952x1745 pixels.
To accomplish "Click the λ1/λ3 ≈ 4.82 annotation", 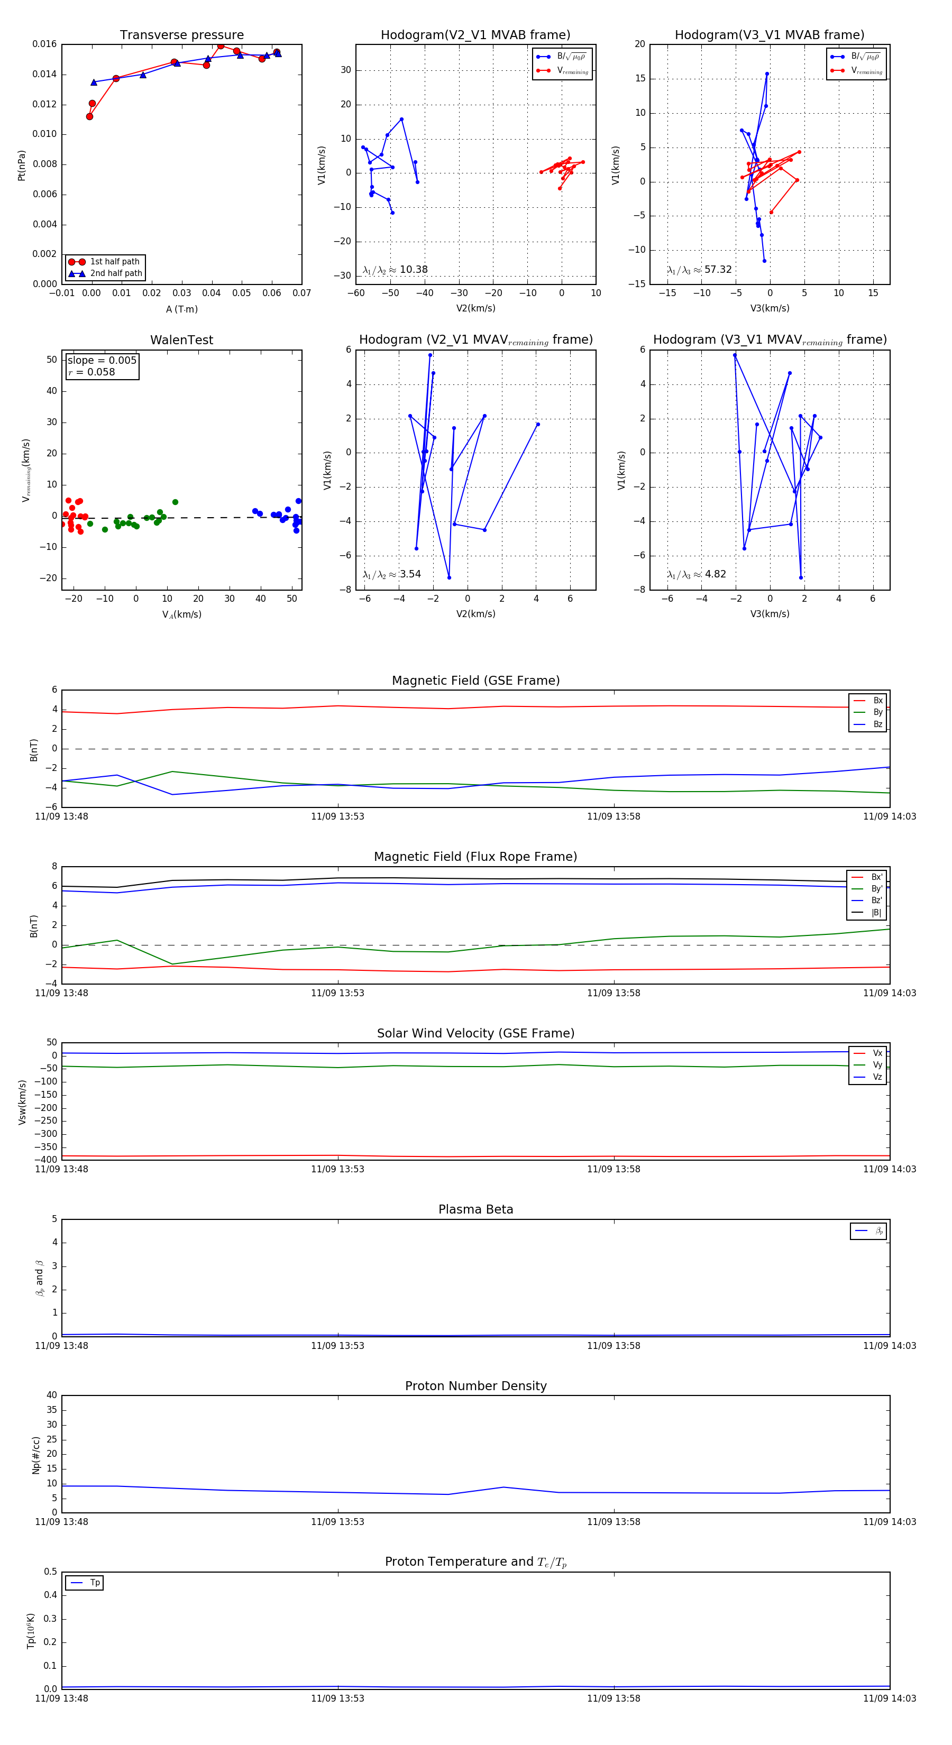I will pos(697,574).
